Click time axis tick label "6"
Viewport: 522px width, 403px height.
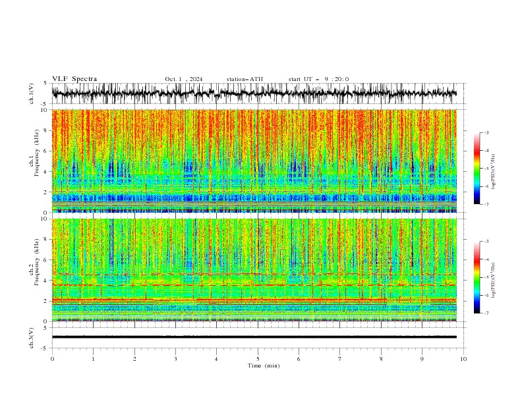pyautogui.click(x=299, y=359)
